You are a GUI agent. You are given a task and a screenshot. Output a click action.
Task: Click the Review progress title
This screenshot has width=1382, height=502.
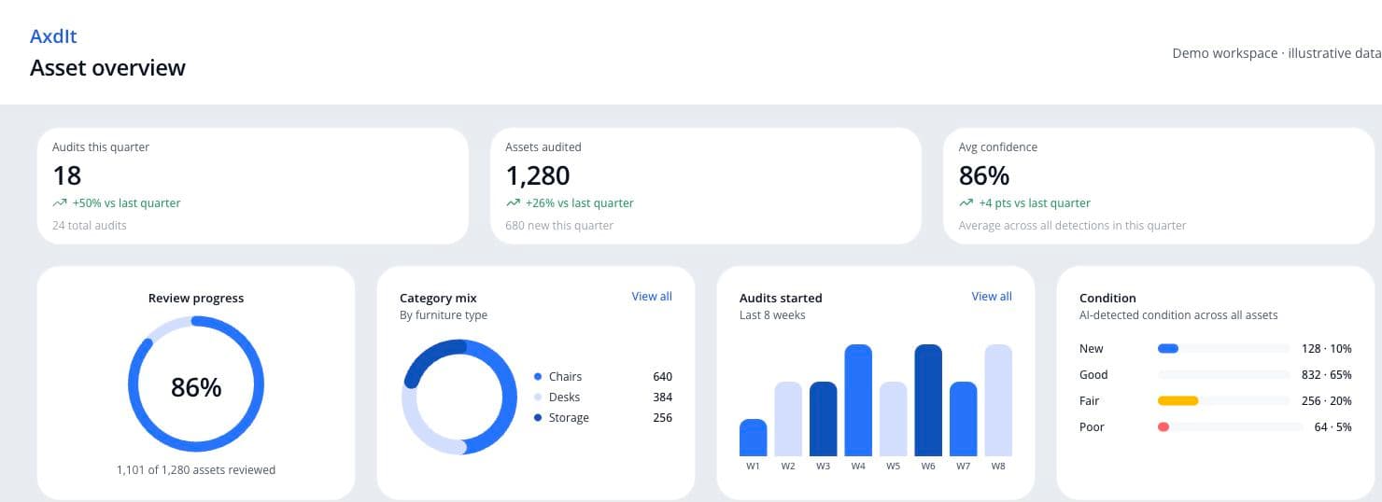pyautogui.click(x=196, y=298)
